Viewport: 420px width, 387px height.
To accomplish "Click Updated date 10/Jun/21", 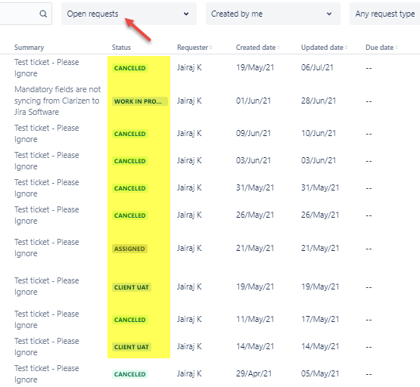I will pos(319,133).
